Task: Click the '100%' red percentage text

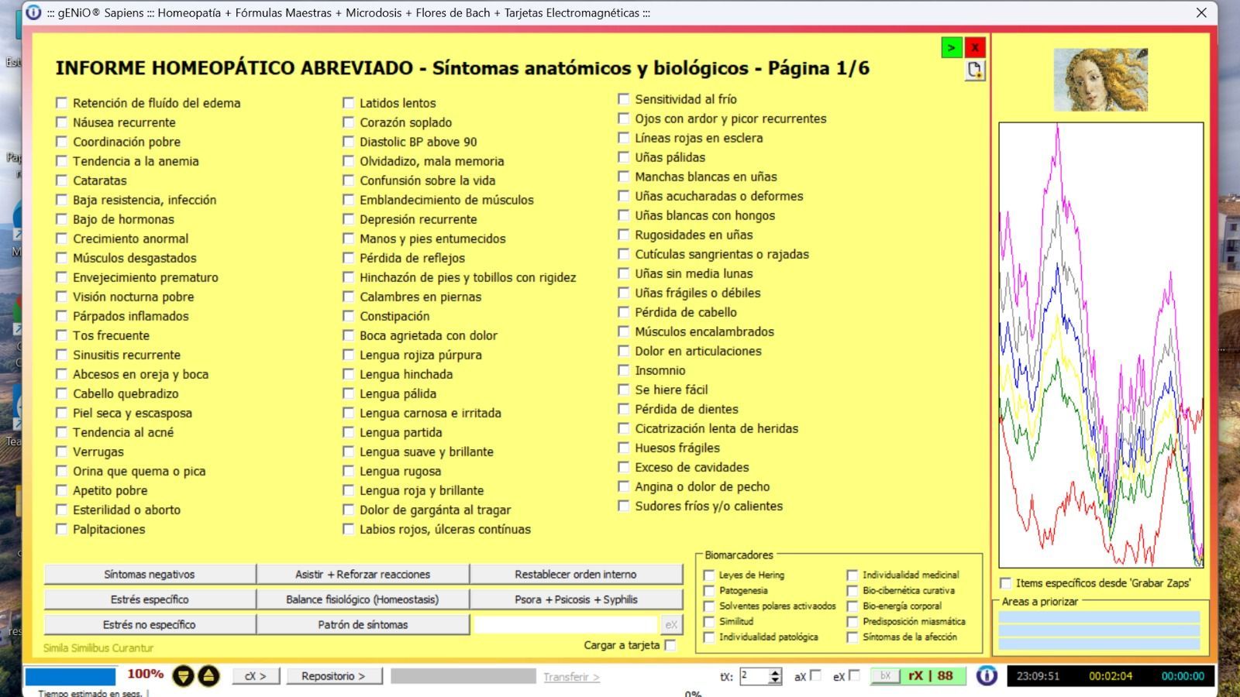Action: (146, 674)
